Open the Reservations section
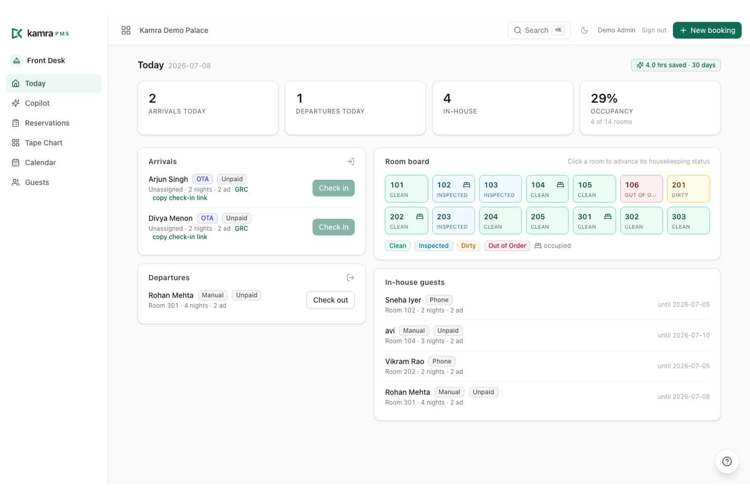 click(x=54, y=123)
